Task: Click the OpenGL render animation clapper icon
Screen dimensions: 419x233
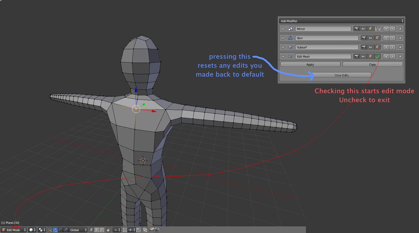Action: click(x=157, y=230)
